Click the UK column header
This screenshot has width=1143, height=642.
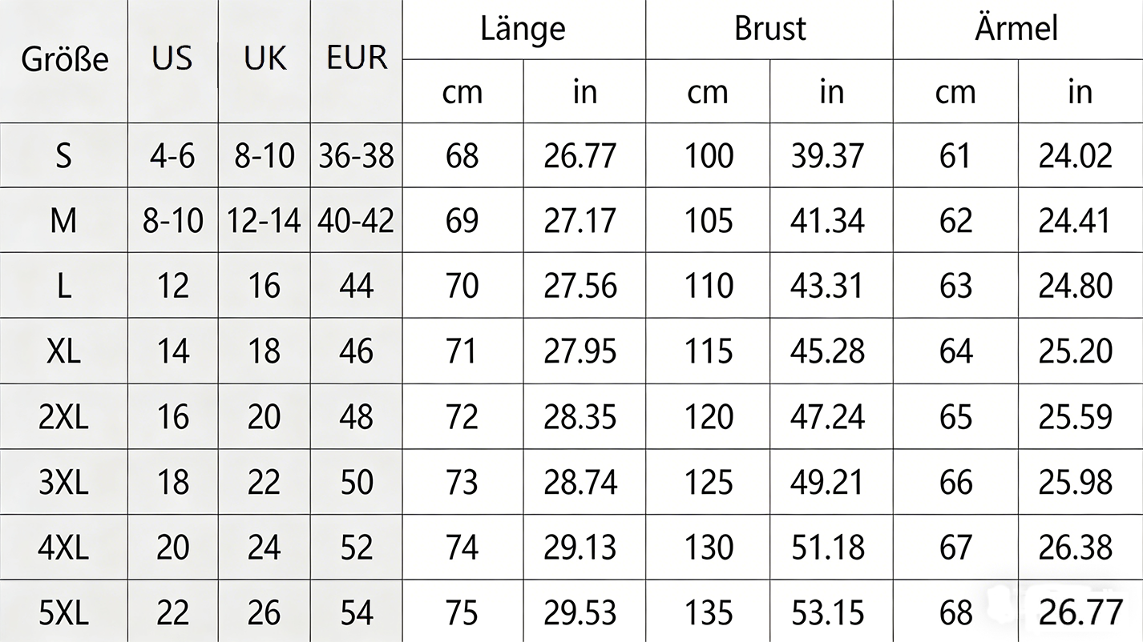[265, 58]
